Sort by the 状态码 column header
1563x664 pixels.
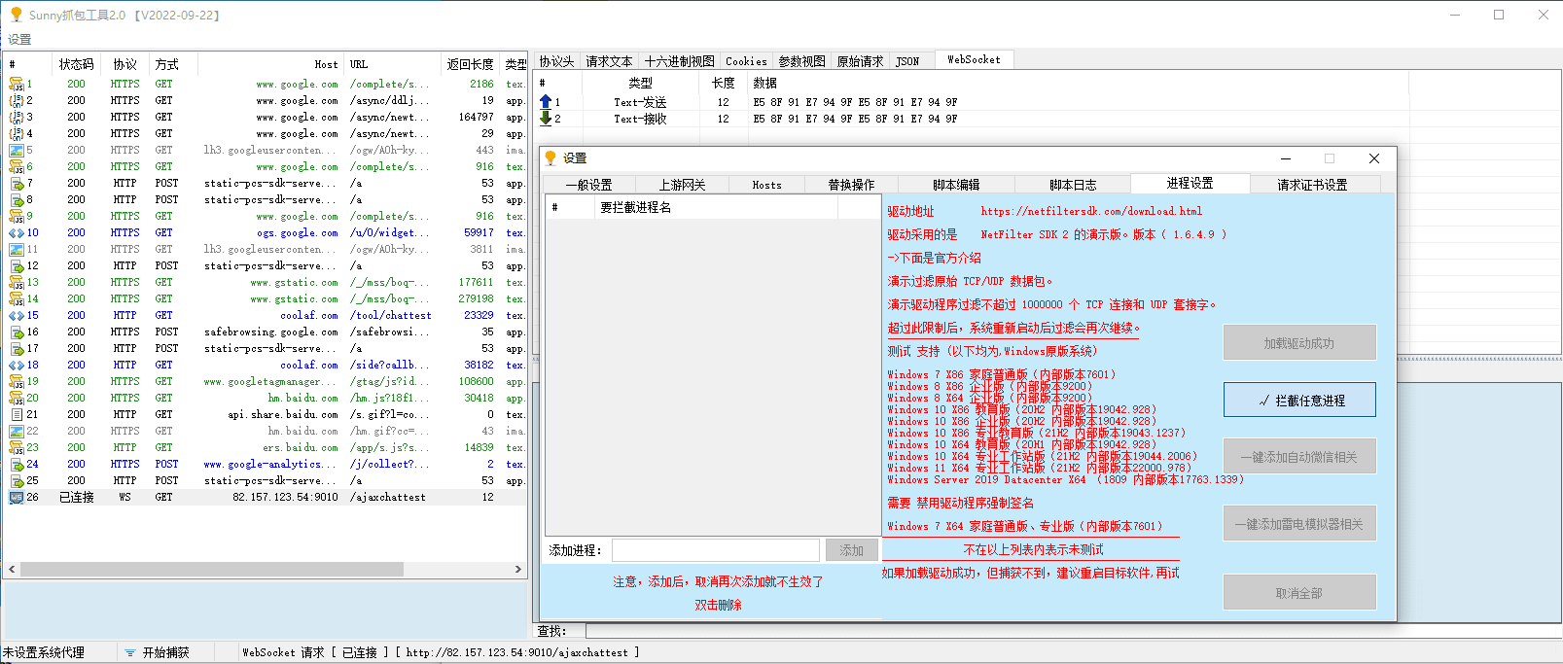point(77,65)
